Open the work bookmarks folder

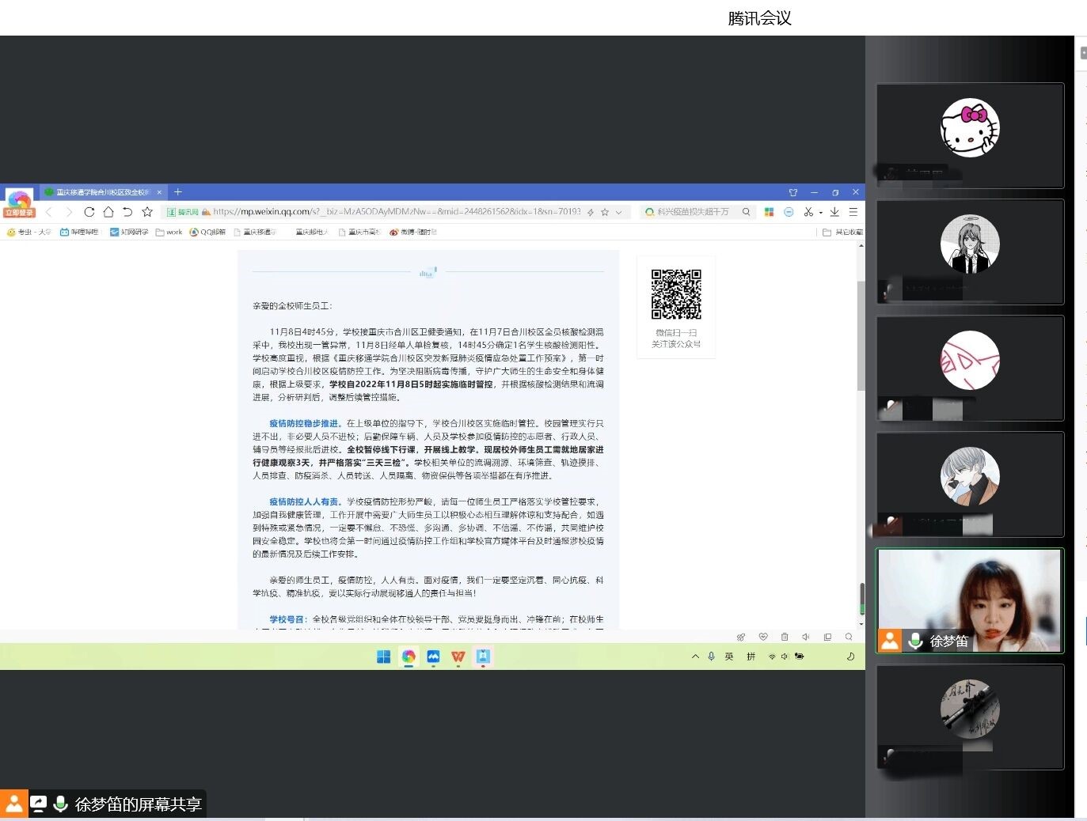(169, 233)
